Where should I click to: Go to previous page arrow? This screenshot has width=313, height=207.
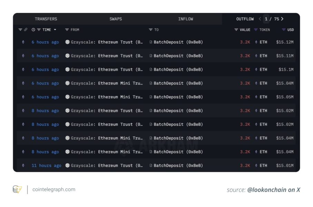(x=260, y=19)
